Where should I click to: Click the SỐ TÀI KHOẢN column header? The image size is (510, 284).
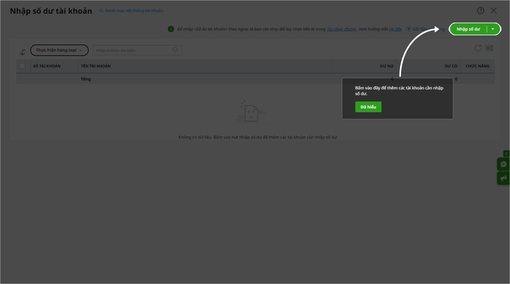pos(47,66)
